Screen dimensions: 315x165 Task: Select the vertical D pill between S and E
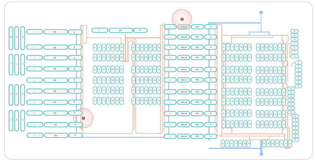coord(17,95)
